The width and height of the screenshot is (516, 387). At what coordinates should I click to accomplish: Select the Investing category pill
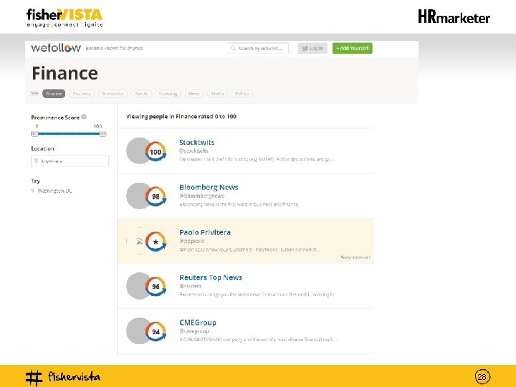click(168, 93)
